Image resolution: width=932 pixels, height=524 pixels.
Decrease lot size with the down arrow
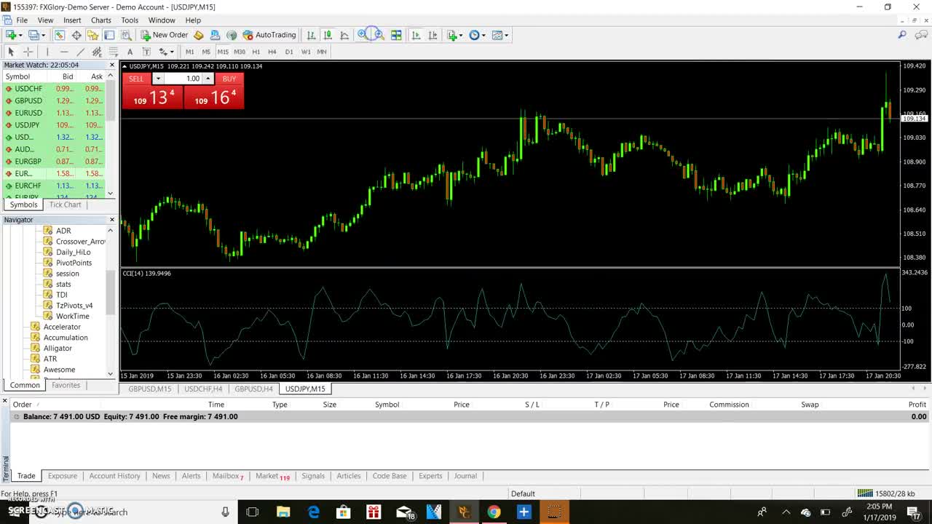click(x=158, y=79)
